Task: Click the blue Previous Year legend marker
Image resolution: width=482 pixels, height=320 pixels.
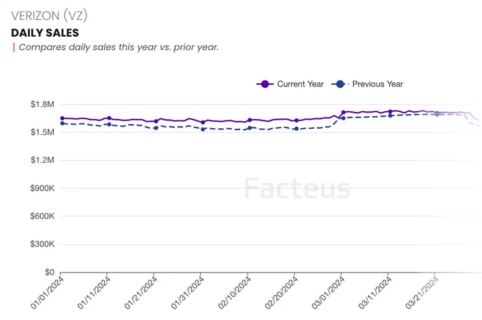Action: (x=340, y=84)
